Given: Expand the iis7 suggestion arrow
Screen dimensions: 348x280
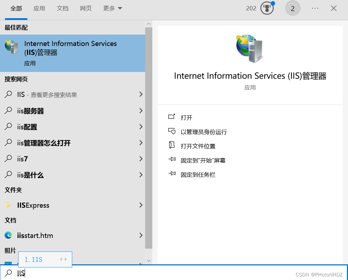Looking at the screenshot, I should point(141,159).
